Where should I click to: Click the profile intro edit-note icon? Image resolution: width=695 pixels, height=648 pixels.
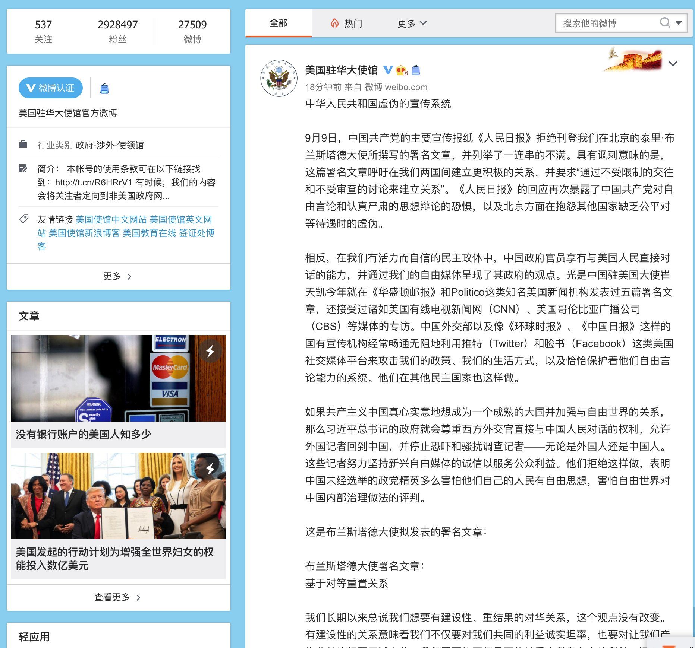[x=23, y=169]
